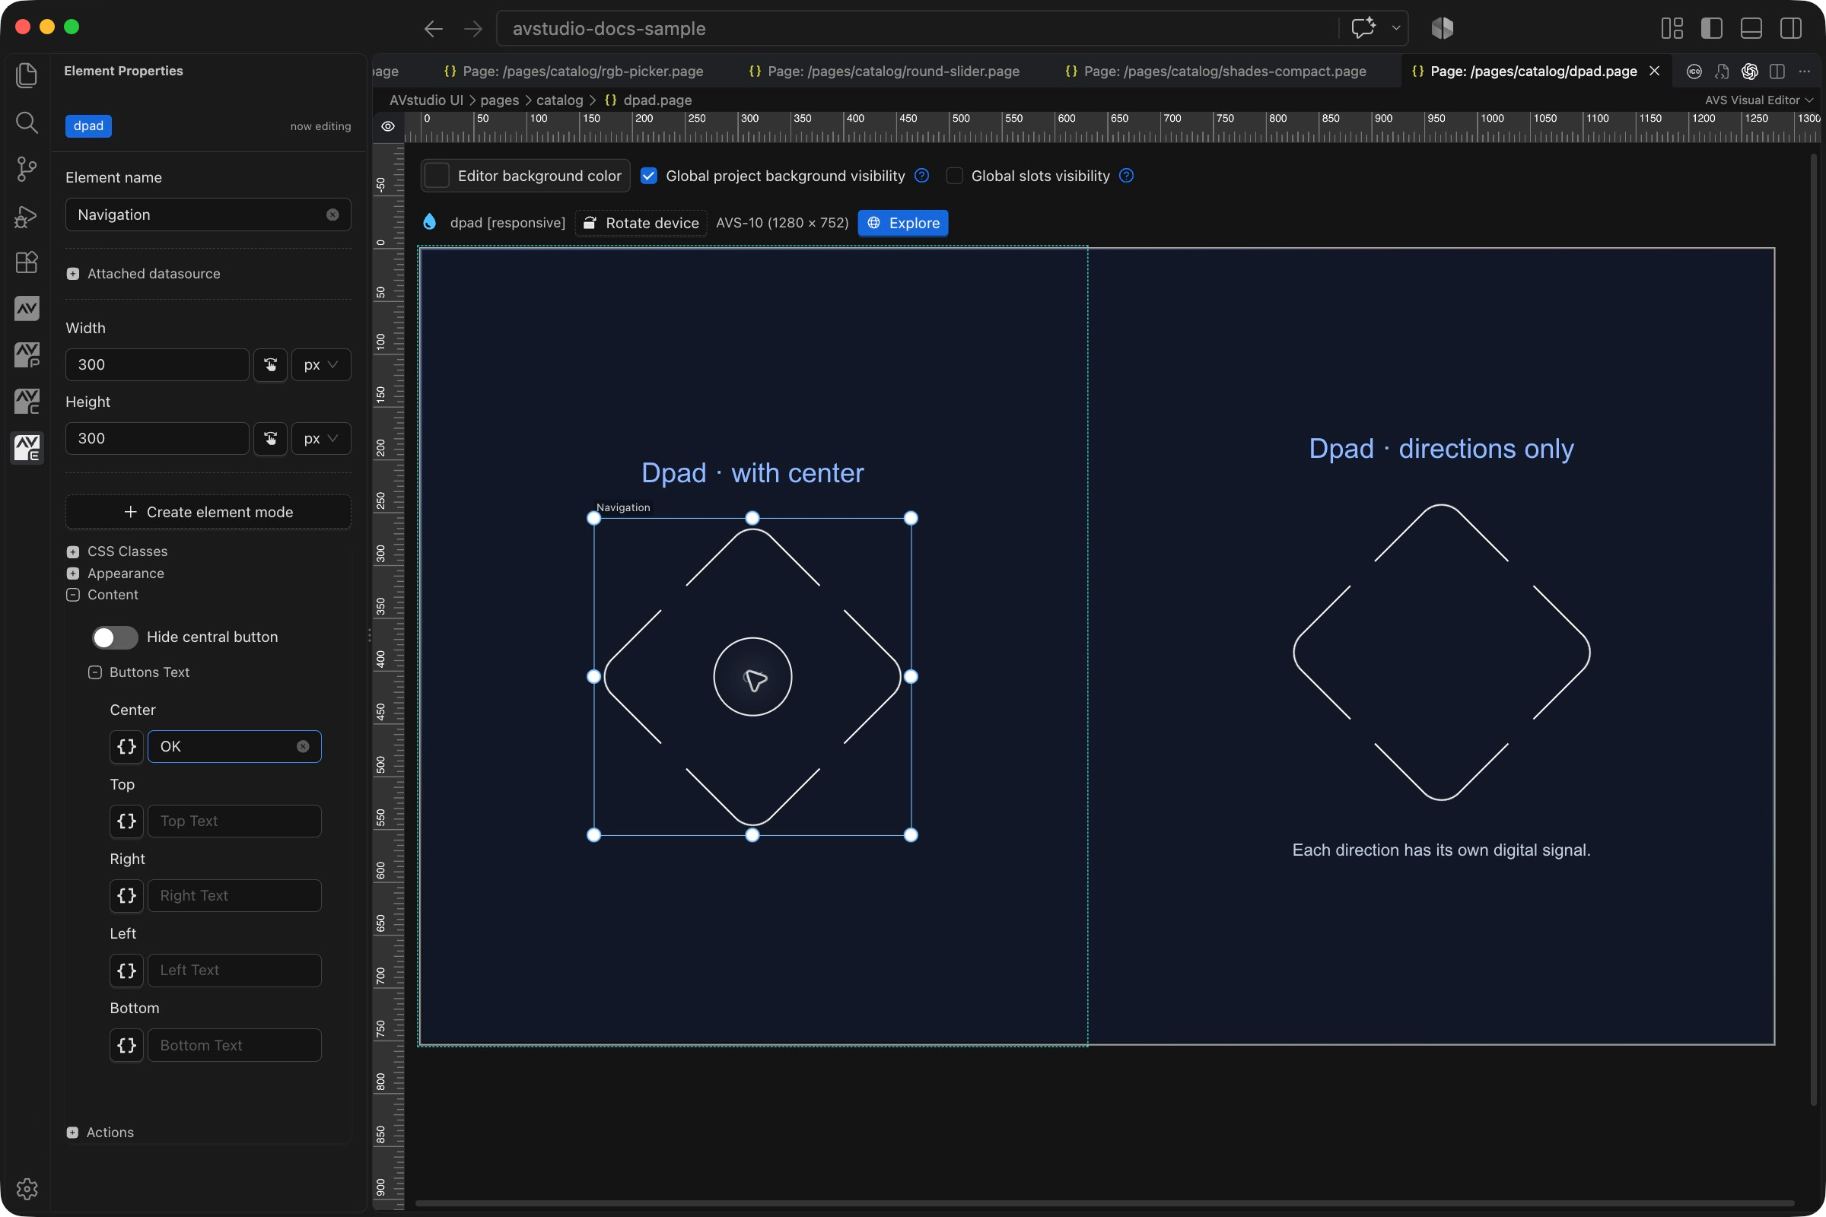Click braces icon beside Top Text field
This screenshot has height=1217, width=1826.
pos(126,821)
